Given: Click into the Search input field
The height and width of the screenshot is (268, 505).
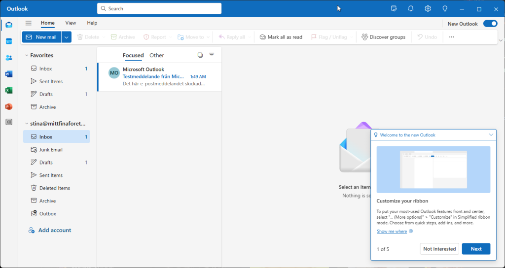Looking at the screenshot, I should [159, 8].
